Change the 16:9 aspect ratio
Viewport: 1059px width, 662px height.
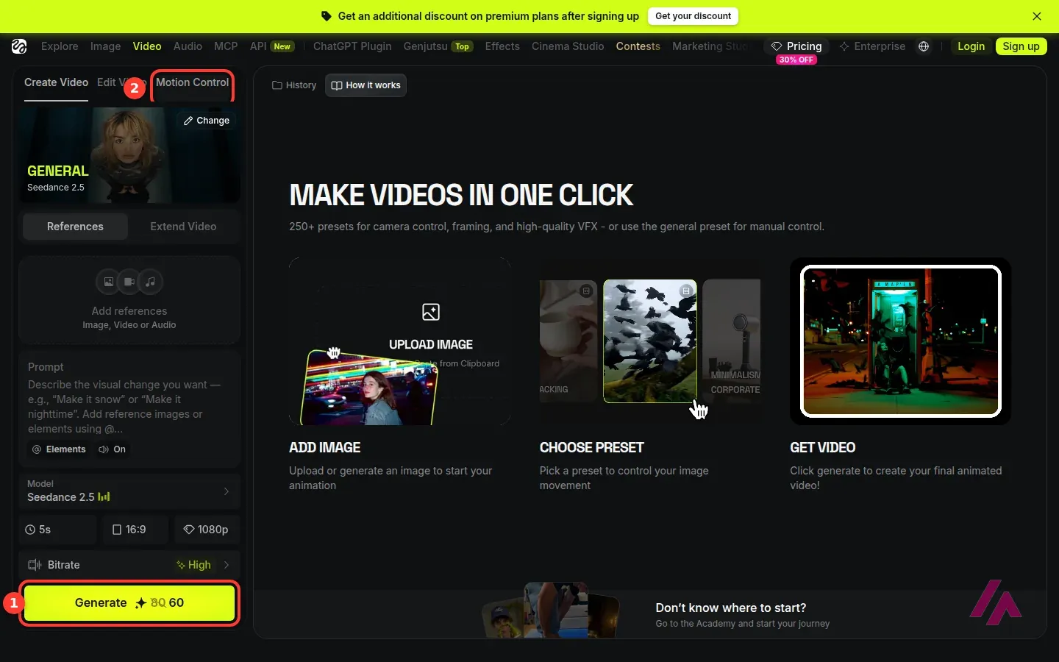pos(136,530)
